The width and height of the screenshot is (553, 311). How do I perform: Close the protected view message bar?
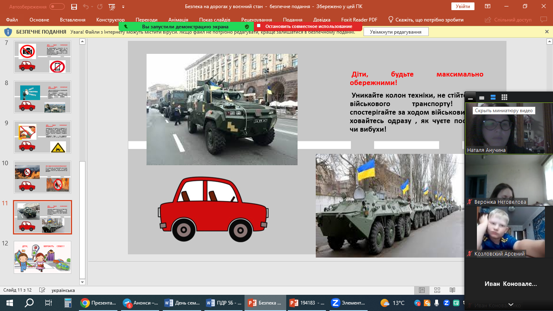click(547, 32)
